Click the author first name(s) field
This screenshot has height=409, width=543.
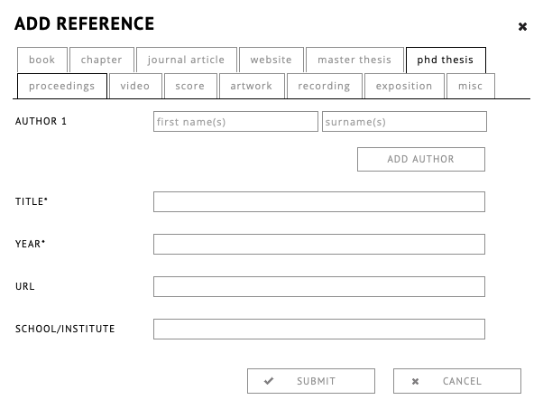coord(235,121)
